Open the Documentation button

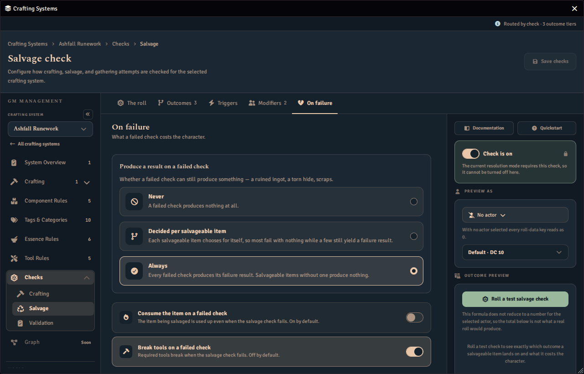[484, 128]
